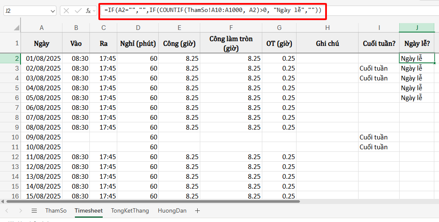
Task: Select column I header
Action: 379,27
